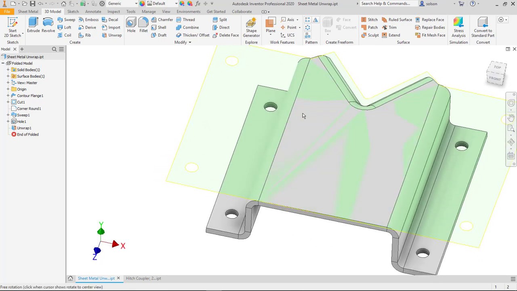Select the Split tool

[x=219, y=20]
